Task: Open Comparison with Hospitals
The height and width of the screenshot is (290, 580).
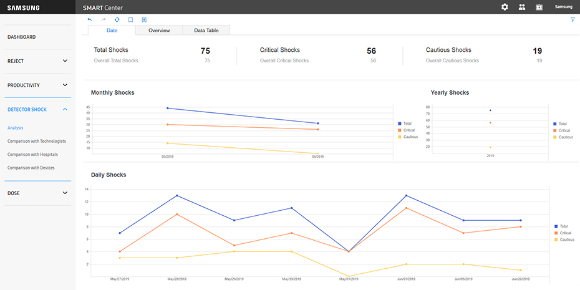Action: pyautogui.click(x=32, y=154)
